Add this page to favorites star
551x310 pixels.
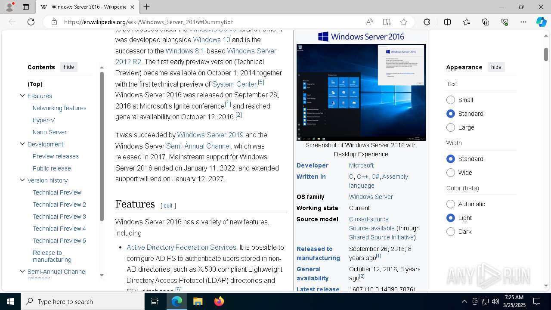pos(404,22)
